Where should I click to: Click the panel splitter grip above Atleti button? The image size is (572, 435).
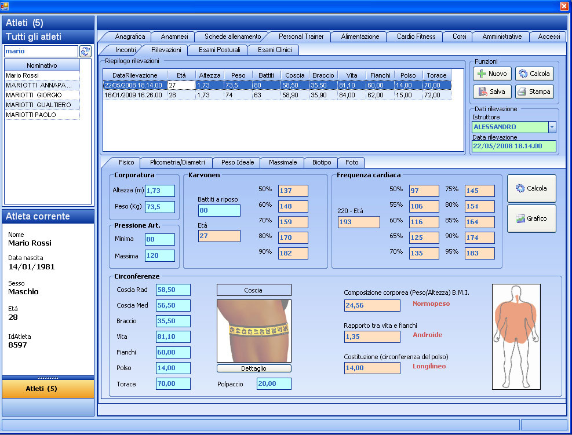[48, 377]
